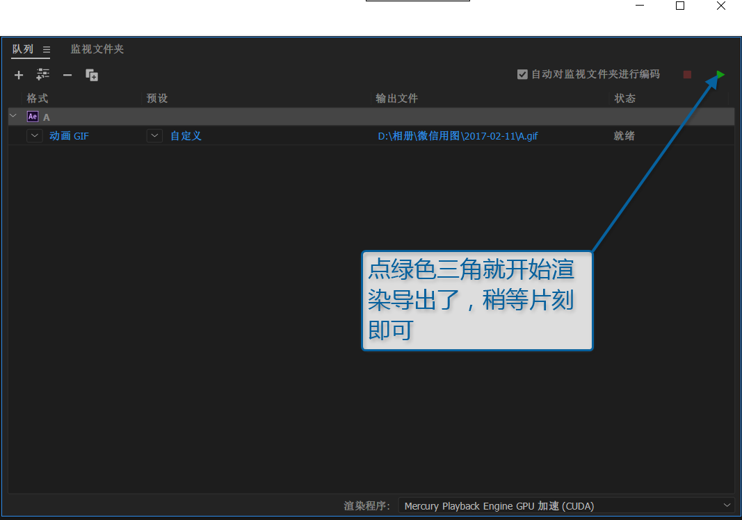The image size is (742, 520).
Task: Toggle 自动对监视文件夹进行编码 checkbox
Action: click(522, 74)
